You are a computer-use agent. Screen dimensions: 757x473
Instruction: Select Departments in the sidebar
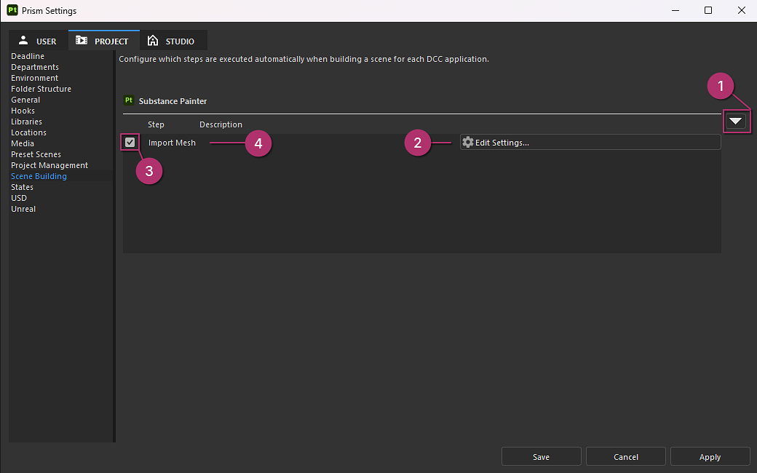click(x=35, y=67)
